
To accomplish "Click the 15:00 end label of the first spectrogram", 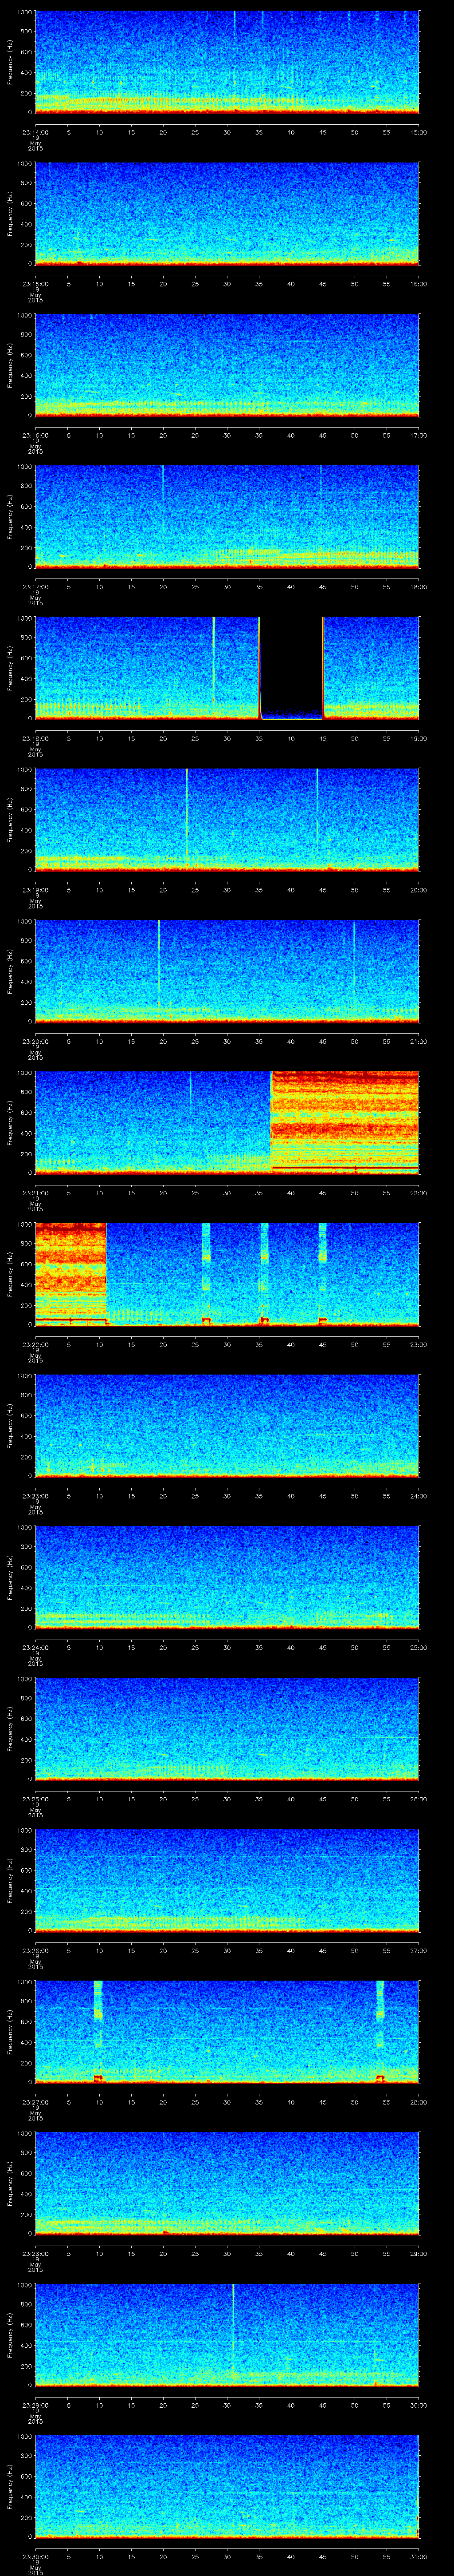I will [419, 132].
